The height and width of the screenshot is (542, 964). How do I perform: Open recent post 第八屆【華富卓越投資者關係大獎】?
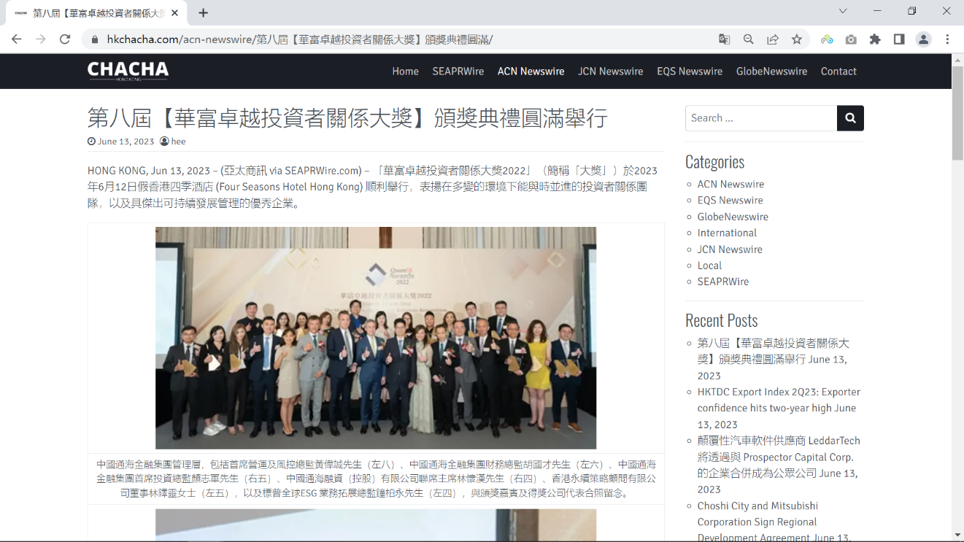tap(773, 351)
